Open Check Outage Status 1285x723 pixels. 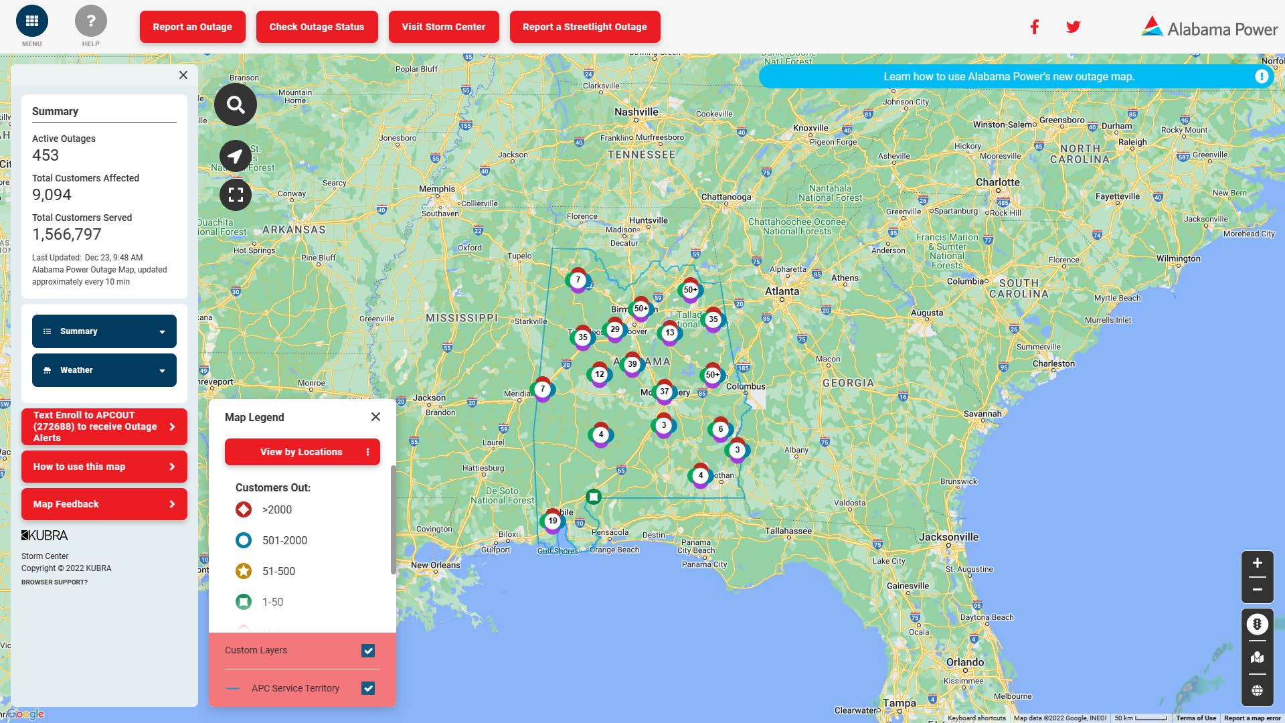[317, 27]
